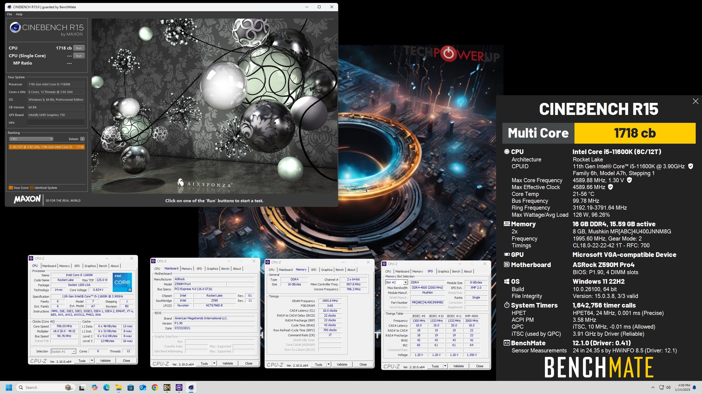Open Microsoft Store from taskbar
This screenshot has height=394, width=702.
(x=131, y=387)
